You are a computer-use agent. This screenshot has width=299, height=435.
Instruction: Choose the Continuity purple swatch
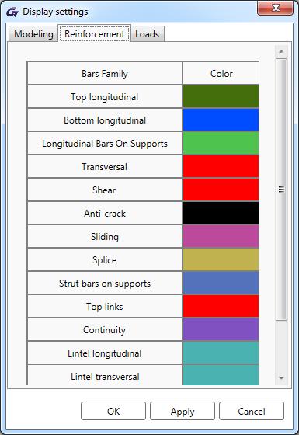click(221, 329)
